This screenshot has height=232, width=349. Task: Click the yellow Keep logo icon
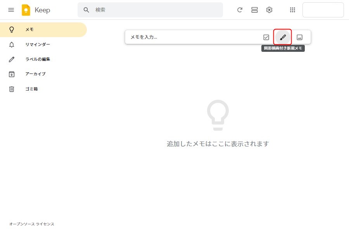26,10
